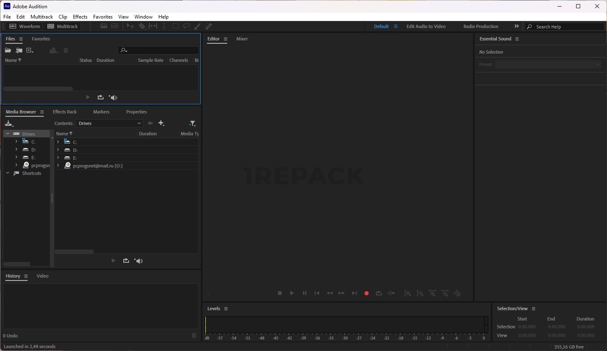Expand the C: drive in the tree
This screenshot has width=607, height=351.
pos(16,141)
